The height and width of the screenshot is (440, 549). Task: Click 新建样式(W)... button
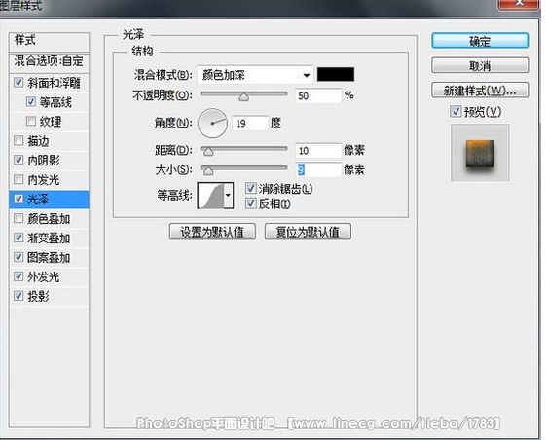[x=480, y=91]
